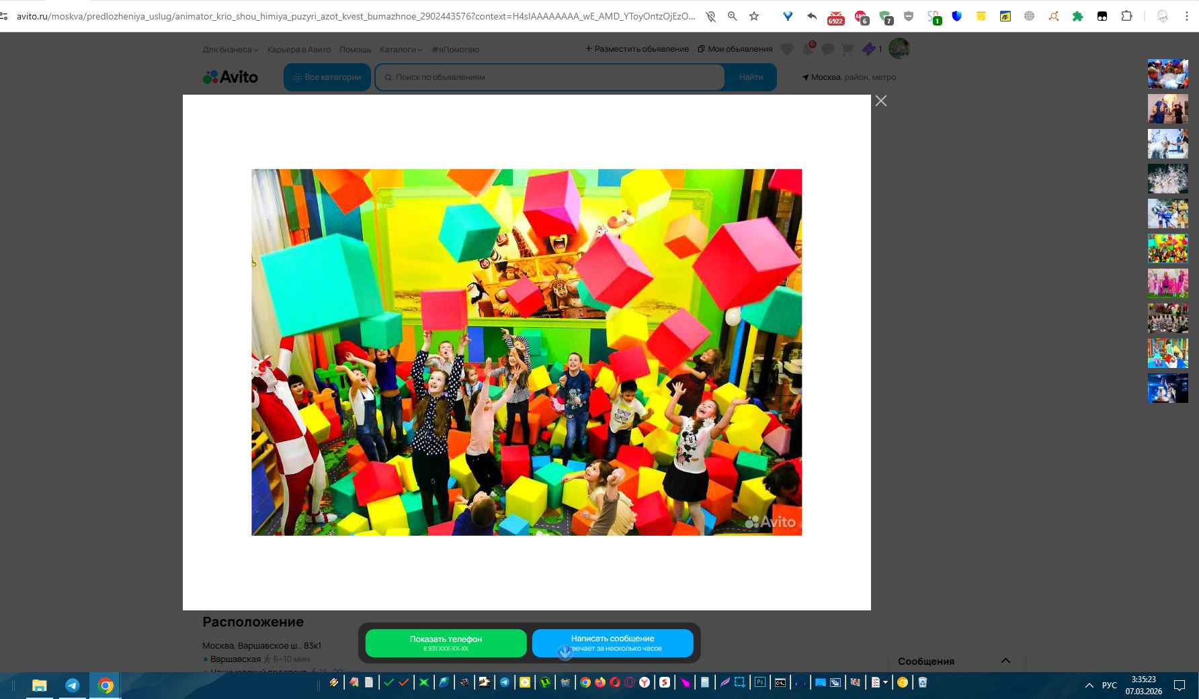
Task: Open the messages speech bubble icon
Action: tap(828, 49)
